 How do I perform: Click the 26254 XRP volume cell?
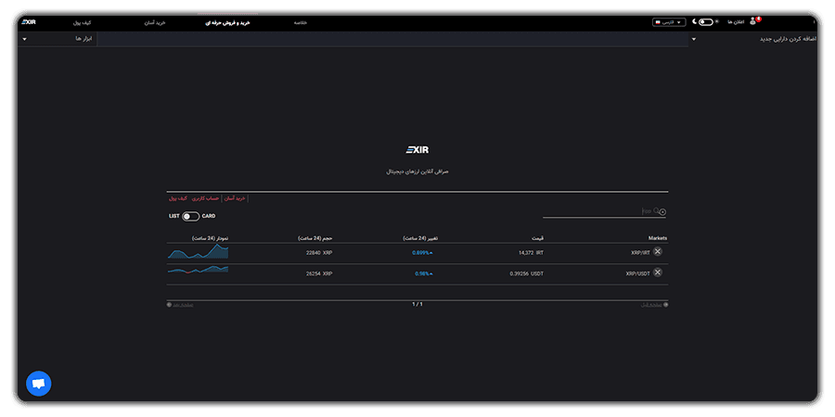(x=319, y=274)
